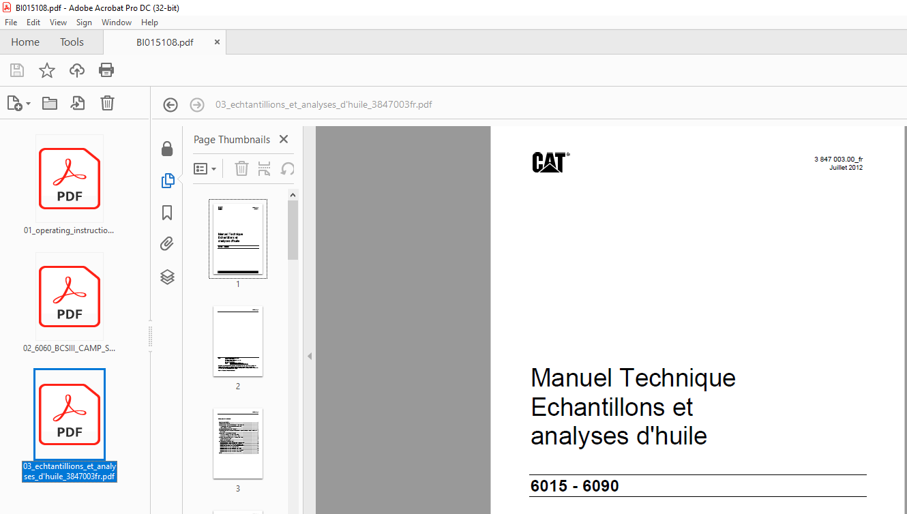Open thumbnail options menu dropdown

(x=205, y=168)
